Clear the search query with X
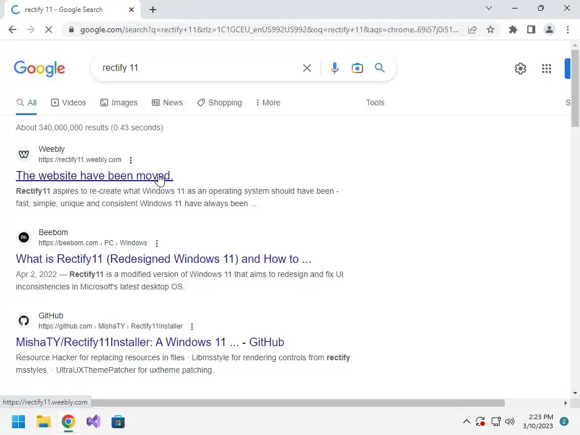580x435 pixels. 306,68
